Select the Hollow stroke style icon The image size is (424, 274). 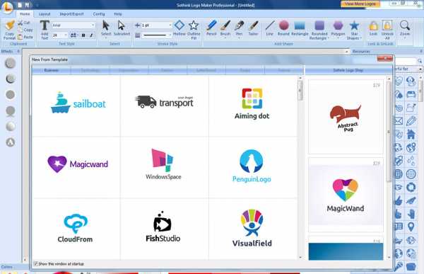(x=179, y=28)
